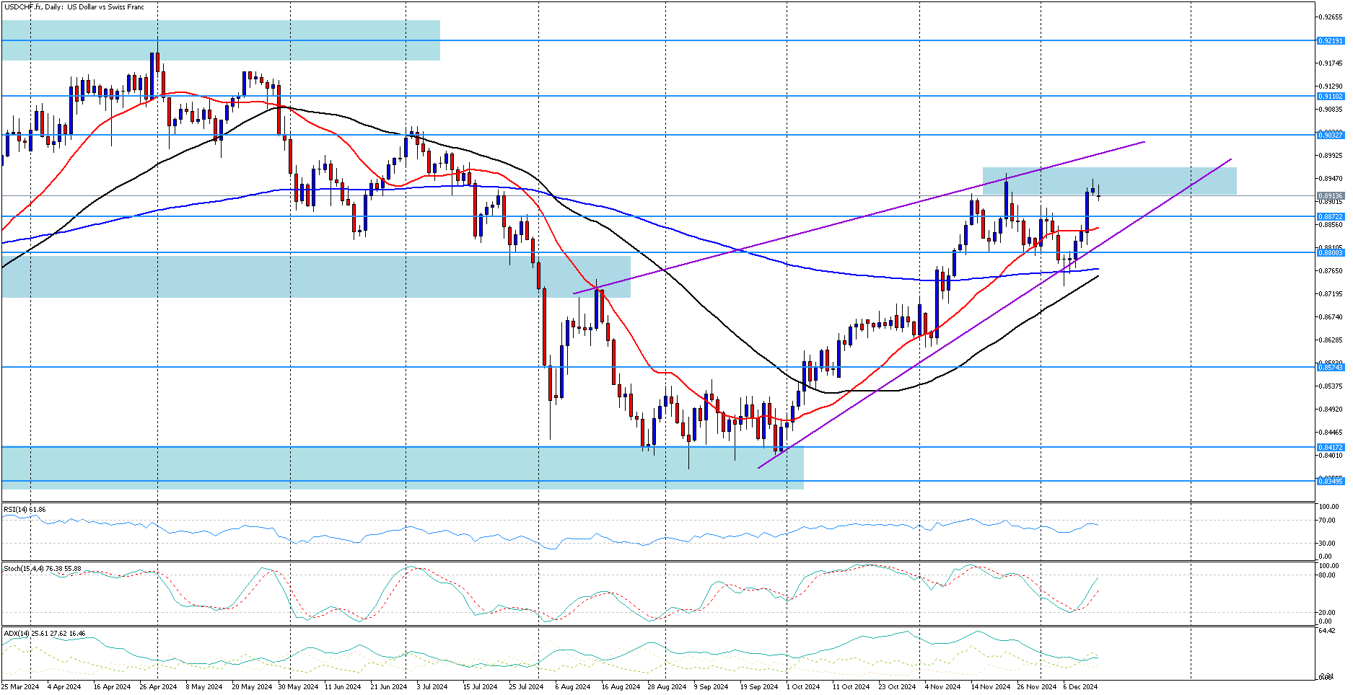Click the 0.89470 price on the scale

(1331, 179)
